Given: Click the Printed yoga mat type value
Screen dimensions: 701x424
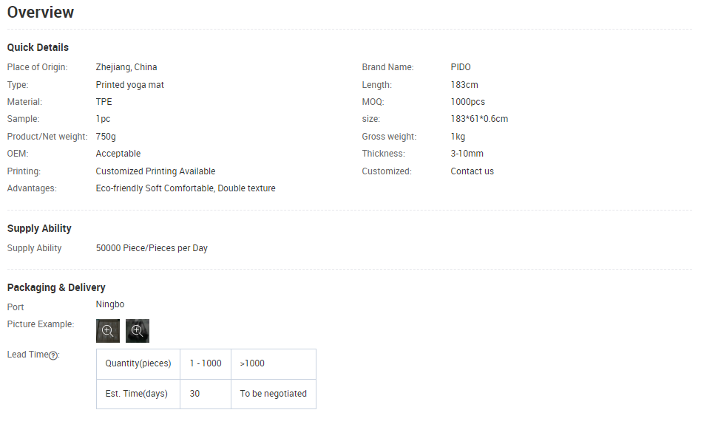Looking at the screenshot, I should click(x=130, y=85).
